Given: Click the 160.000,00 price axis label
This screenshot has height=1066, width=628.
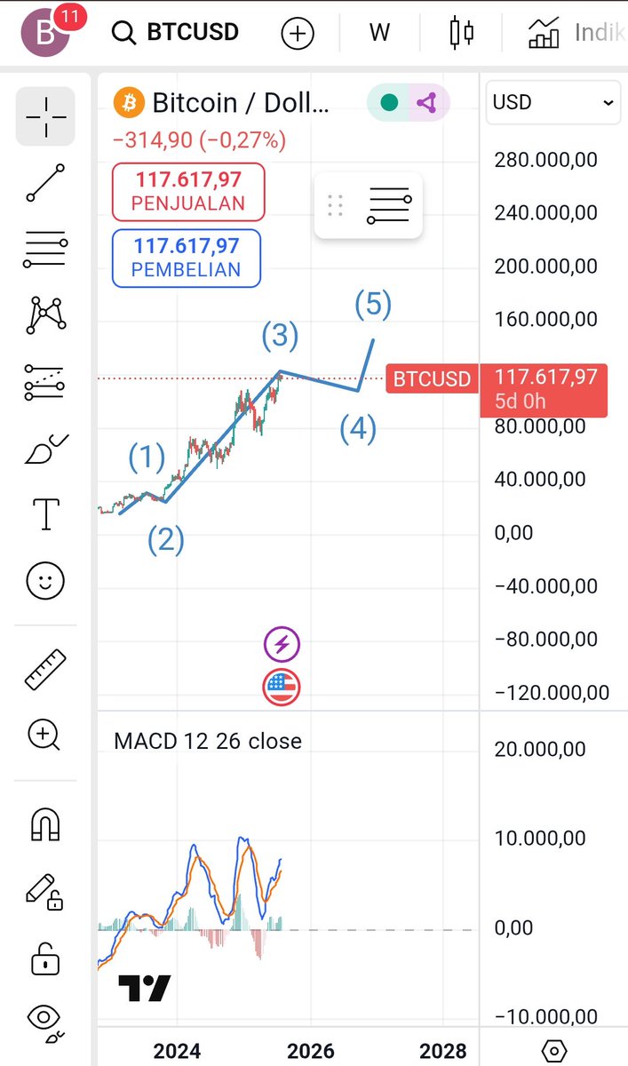Looking at the screenshot, I should coord(545,319).
